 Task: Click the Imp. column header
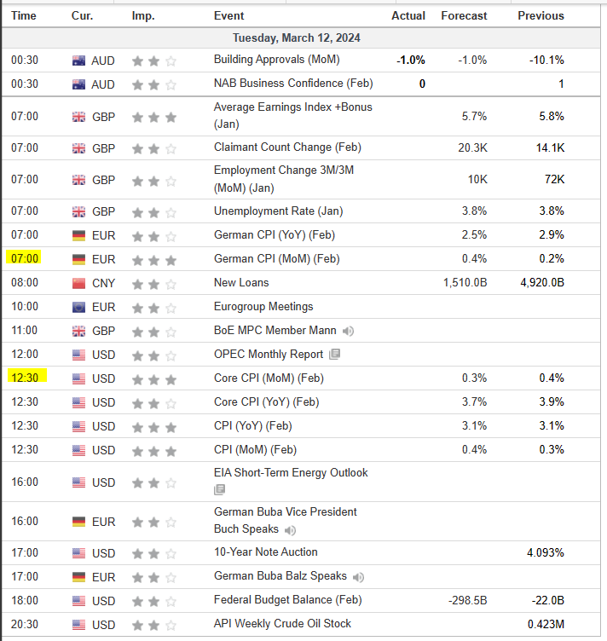click(x=143, y=15)
